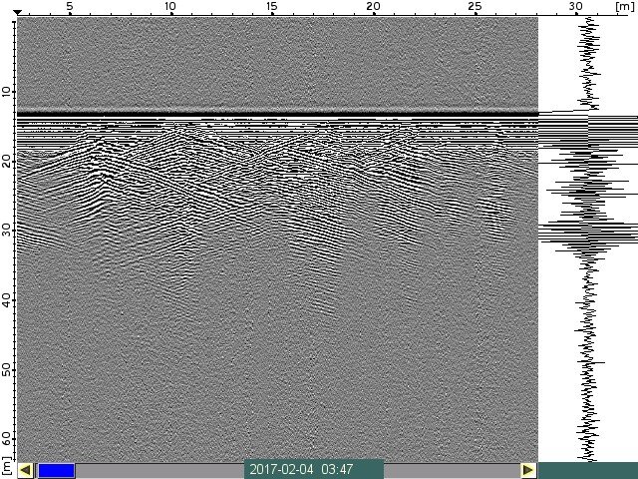Click the distance label 5 on the top ruler
This screenshot has width=638, height=479.
(70, 7)
